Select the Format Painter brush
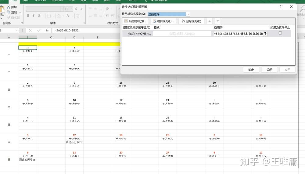Image resolution: width=305 pixels, height=174 pixels. pyautogui.click(x=9, y=18)
